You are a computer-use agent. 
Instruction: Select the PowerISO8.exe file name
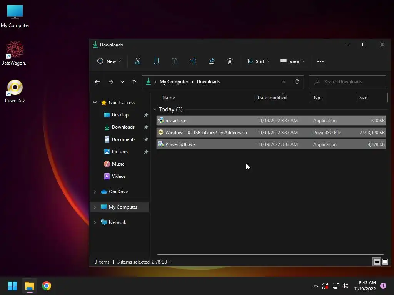coord(180,144)
